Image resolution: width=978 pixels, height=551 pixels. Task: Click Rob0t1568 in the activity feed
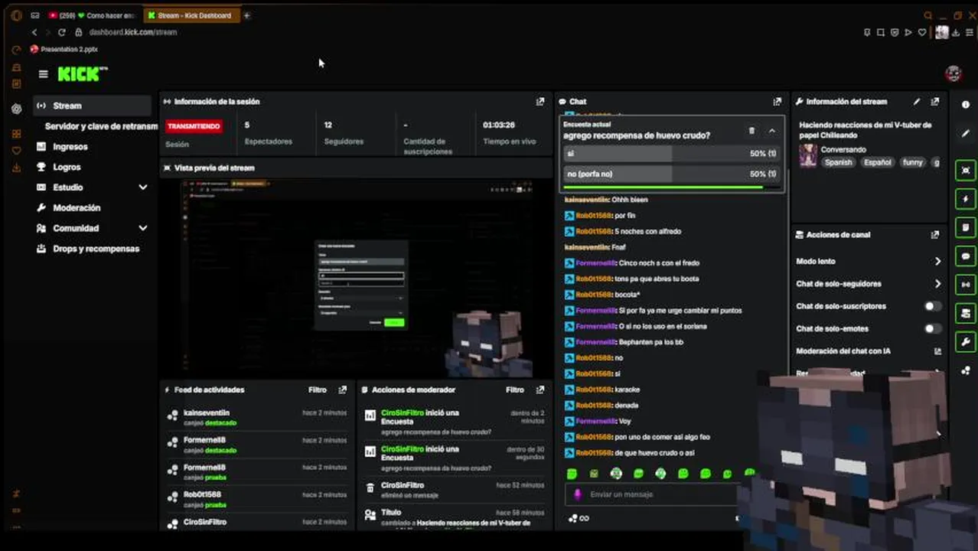pyautogui.click(x=203, y=494)
